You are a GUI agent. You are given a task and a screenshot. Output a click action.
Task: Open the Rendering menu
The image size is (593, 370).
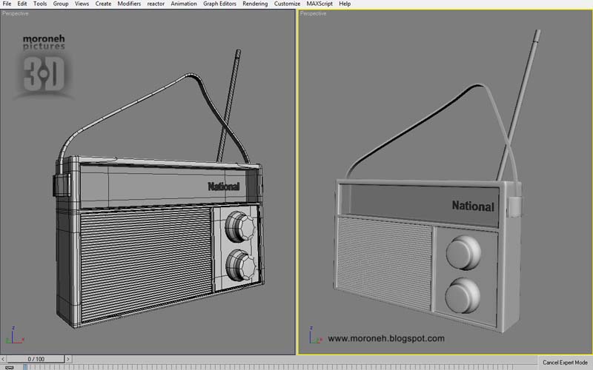tap(255, 4)
